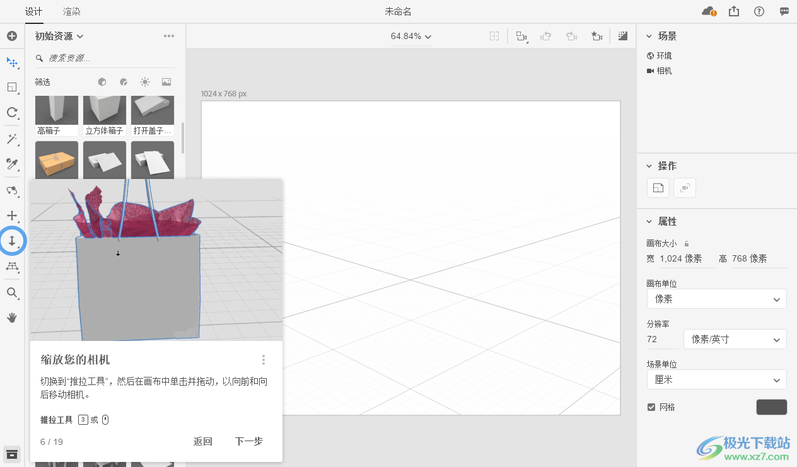Click the add assets plus icon
This screenshot has height=467, width=797.
coord(12,36)
